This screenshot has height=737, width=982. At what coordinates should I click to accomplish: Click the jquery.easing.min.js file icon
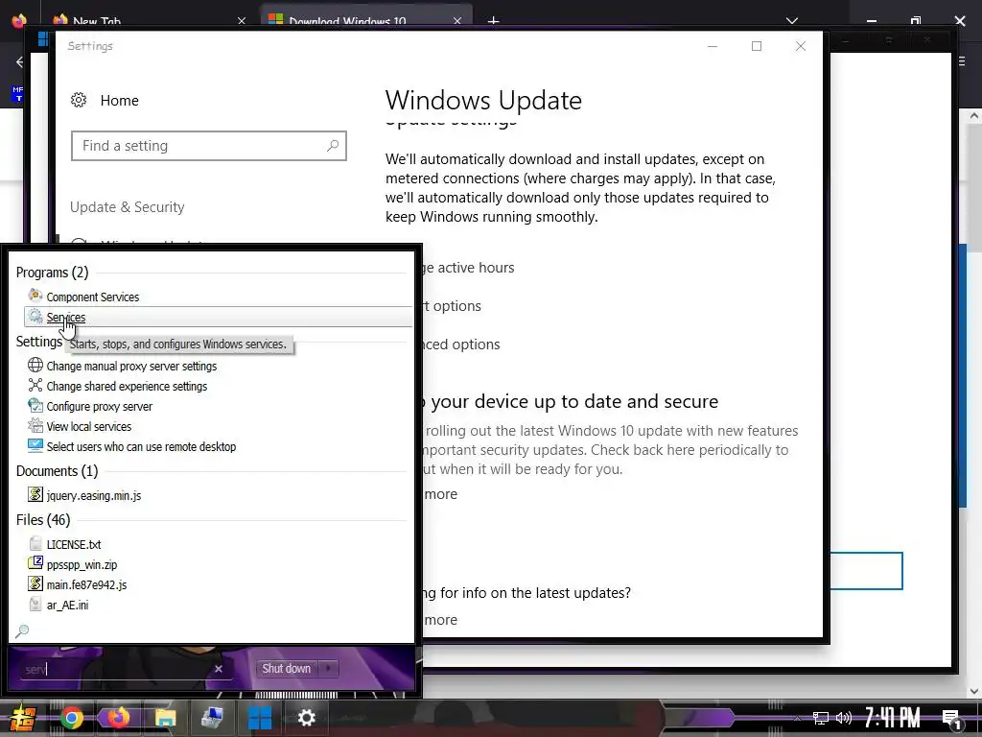coord(35,494)
